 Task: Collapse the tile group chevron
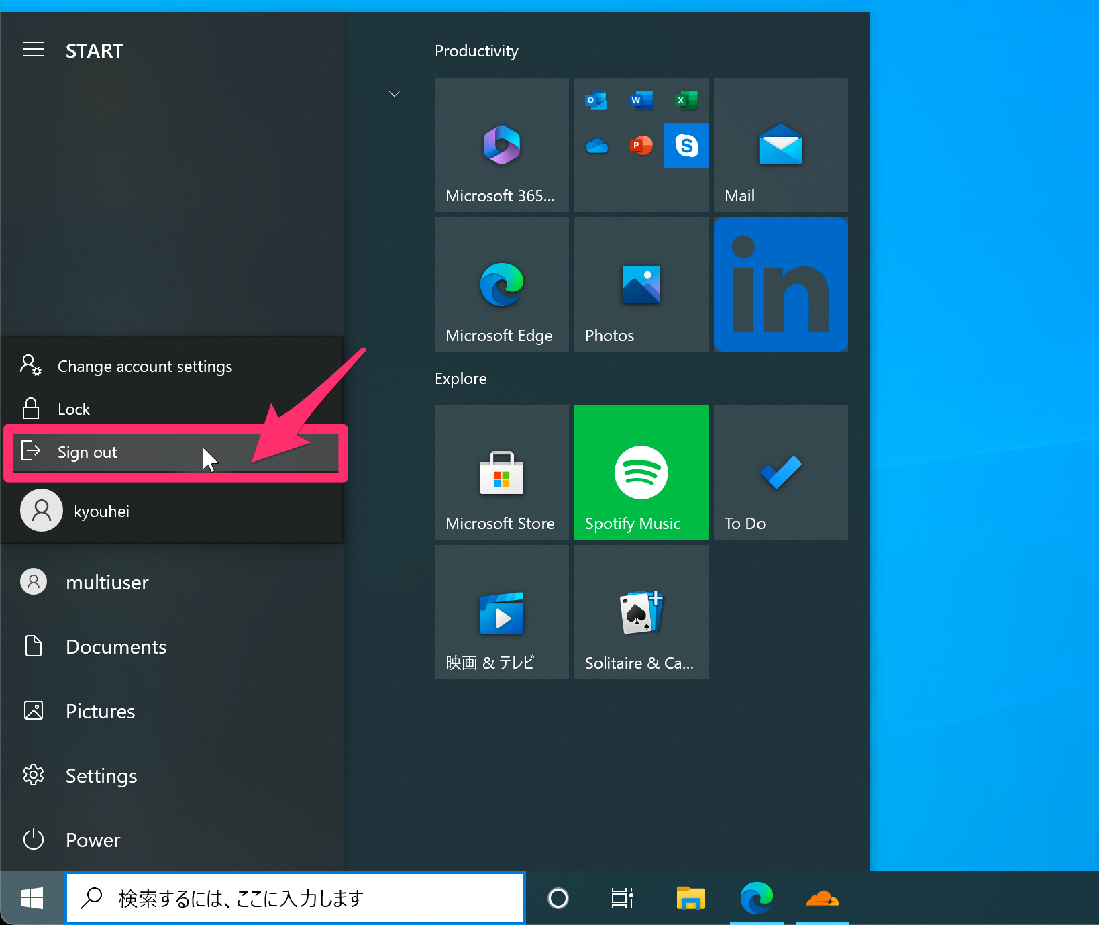coord(395,94)
